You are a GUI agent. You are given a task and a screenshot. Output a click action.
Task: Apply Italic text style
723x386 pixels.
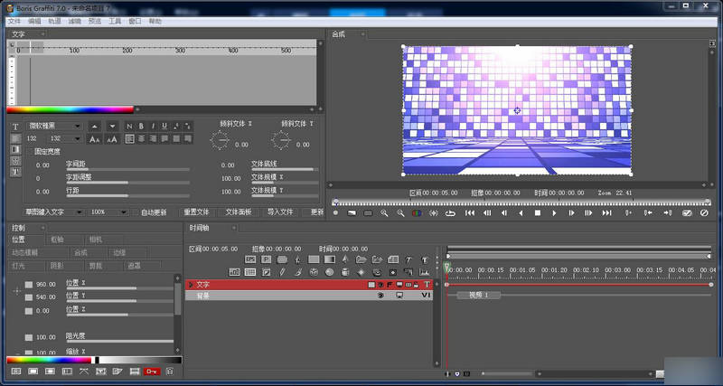coord(153,126)
